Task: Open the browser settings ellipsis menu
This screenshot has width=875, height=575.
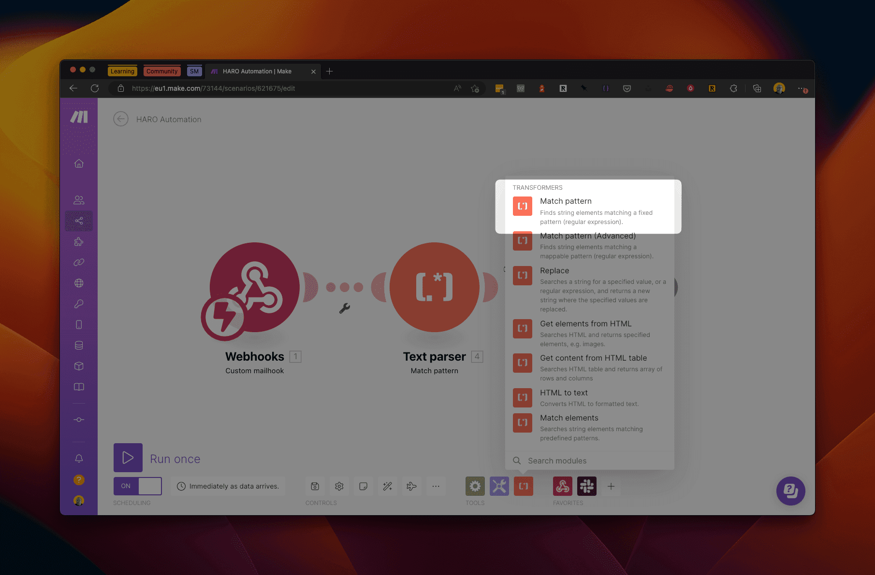Action: (x=802, y=89)
